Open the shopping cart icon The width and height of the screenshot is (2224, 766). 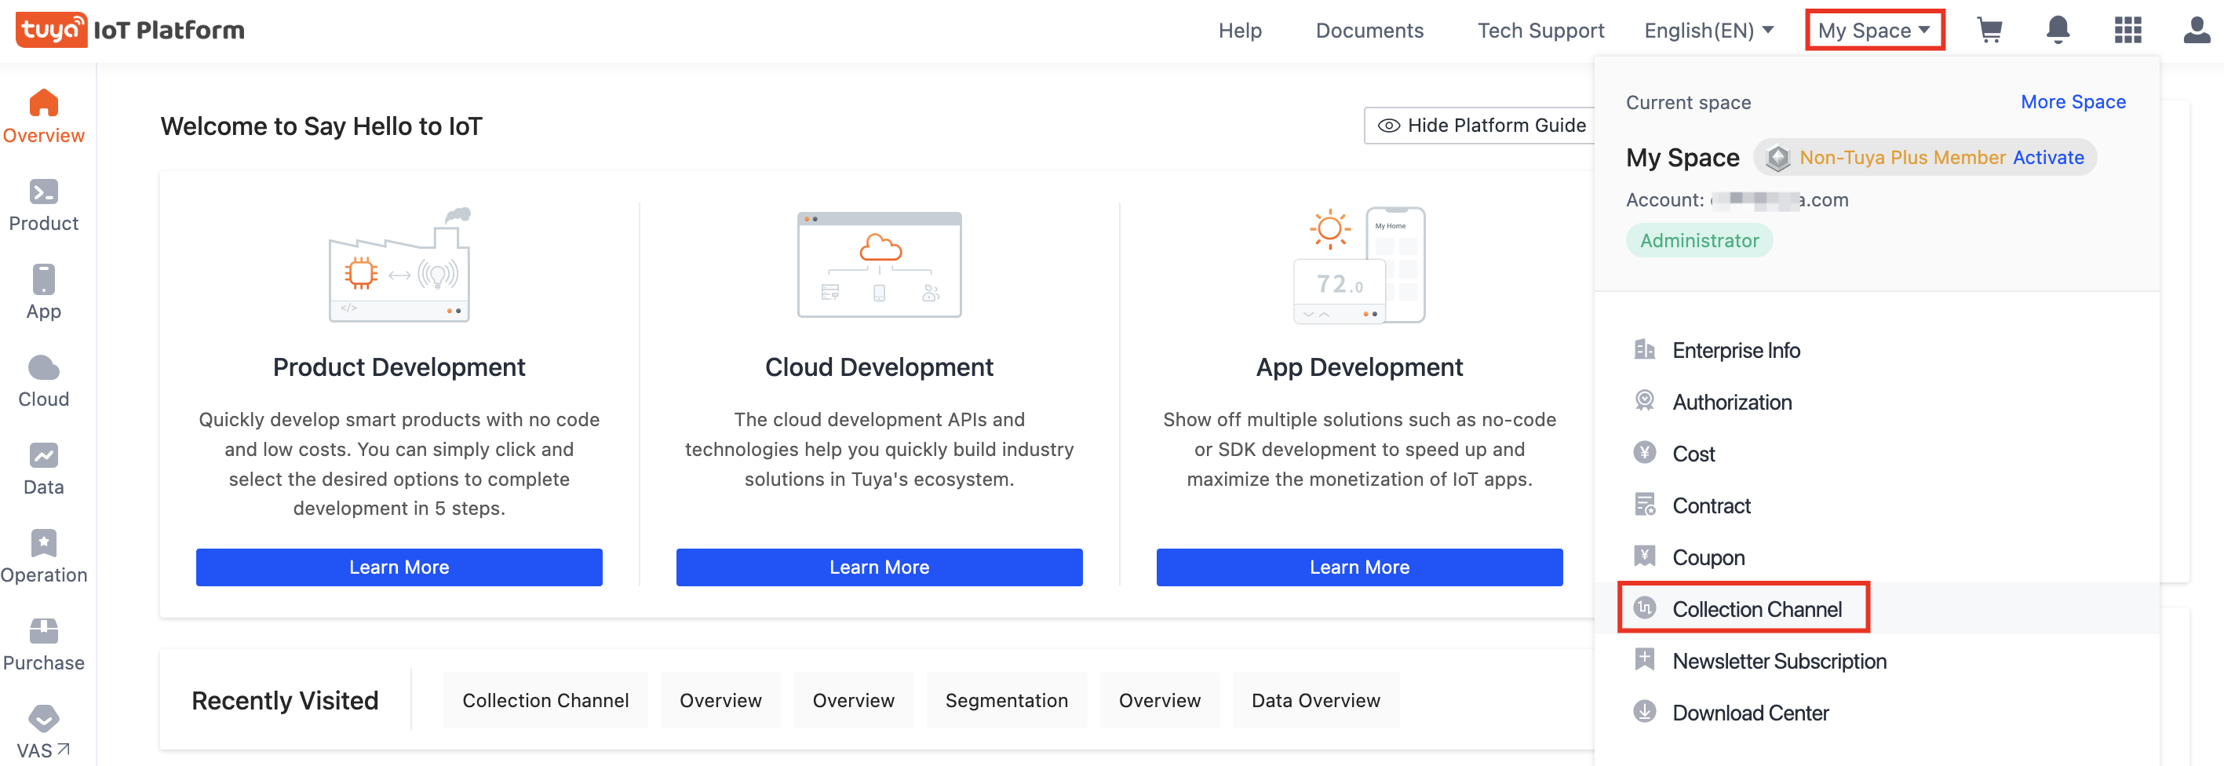point(1989,29)
